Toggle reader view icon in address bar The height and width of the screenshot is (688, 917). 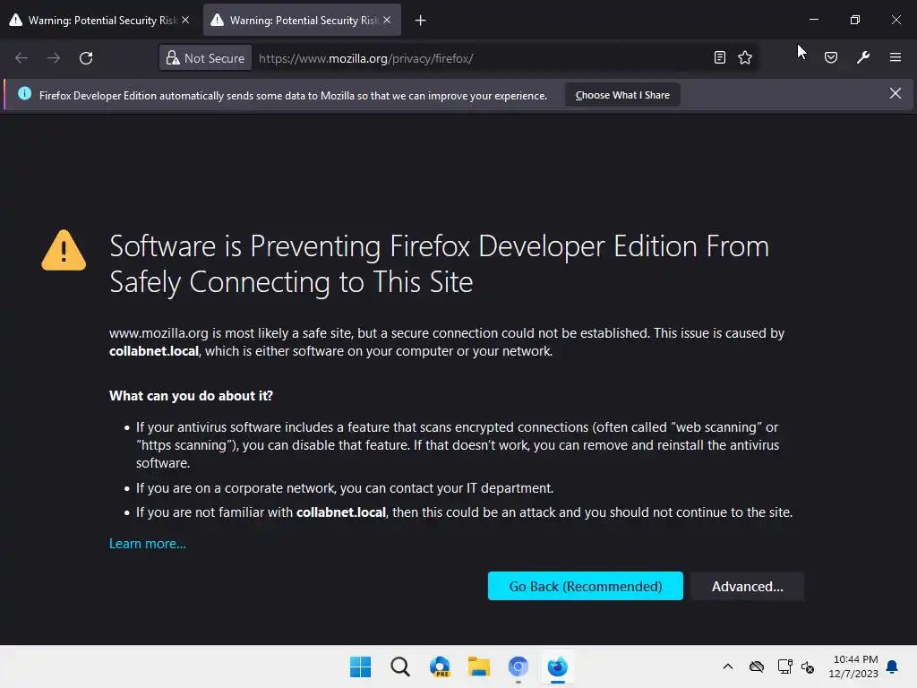pos(720,57)
